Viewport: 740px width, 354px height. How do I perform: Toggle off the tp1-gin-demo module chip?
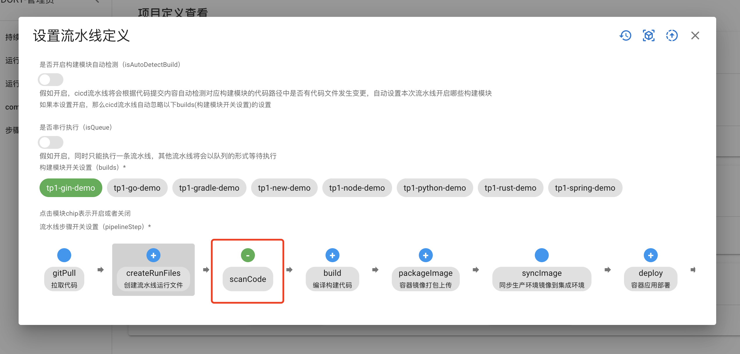[71, 188]
